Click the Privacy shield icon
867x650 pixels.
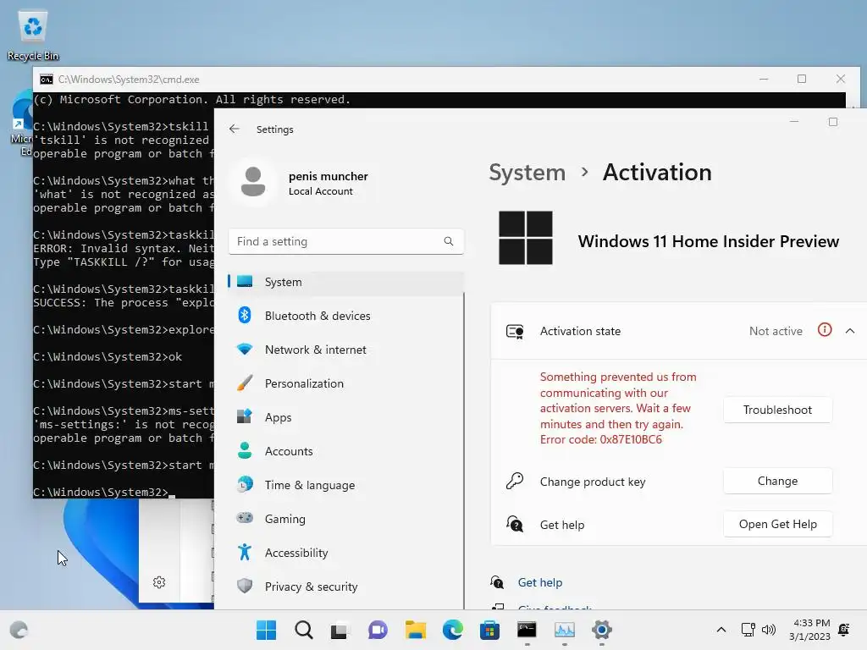point(245,586)
